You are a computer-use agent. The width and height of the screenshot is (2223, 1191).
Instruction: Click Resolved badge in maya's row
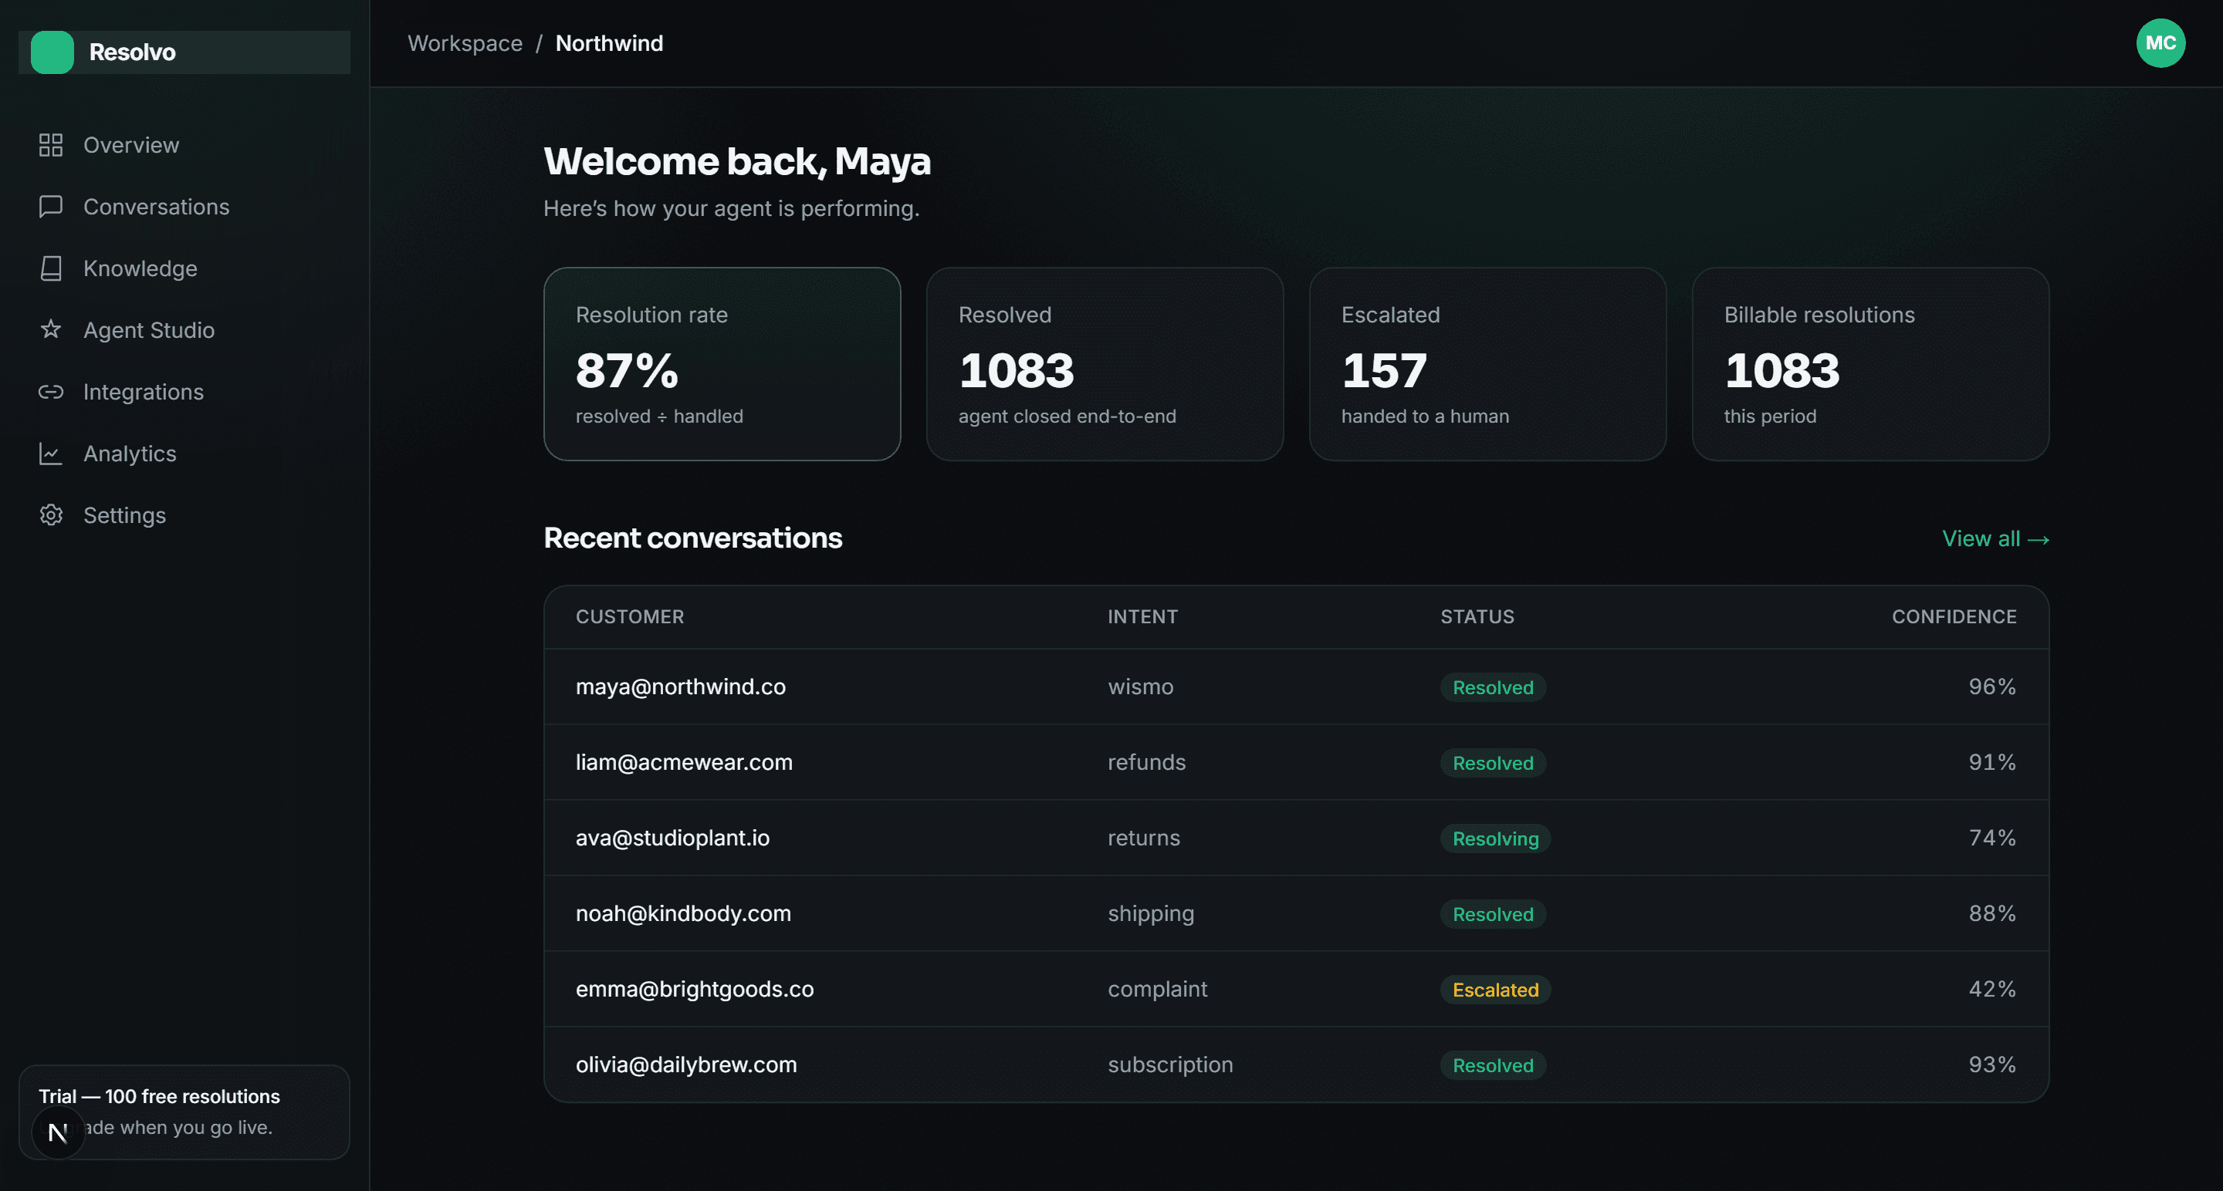1492,687
